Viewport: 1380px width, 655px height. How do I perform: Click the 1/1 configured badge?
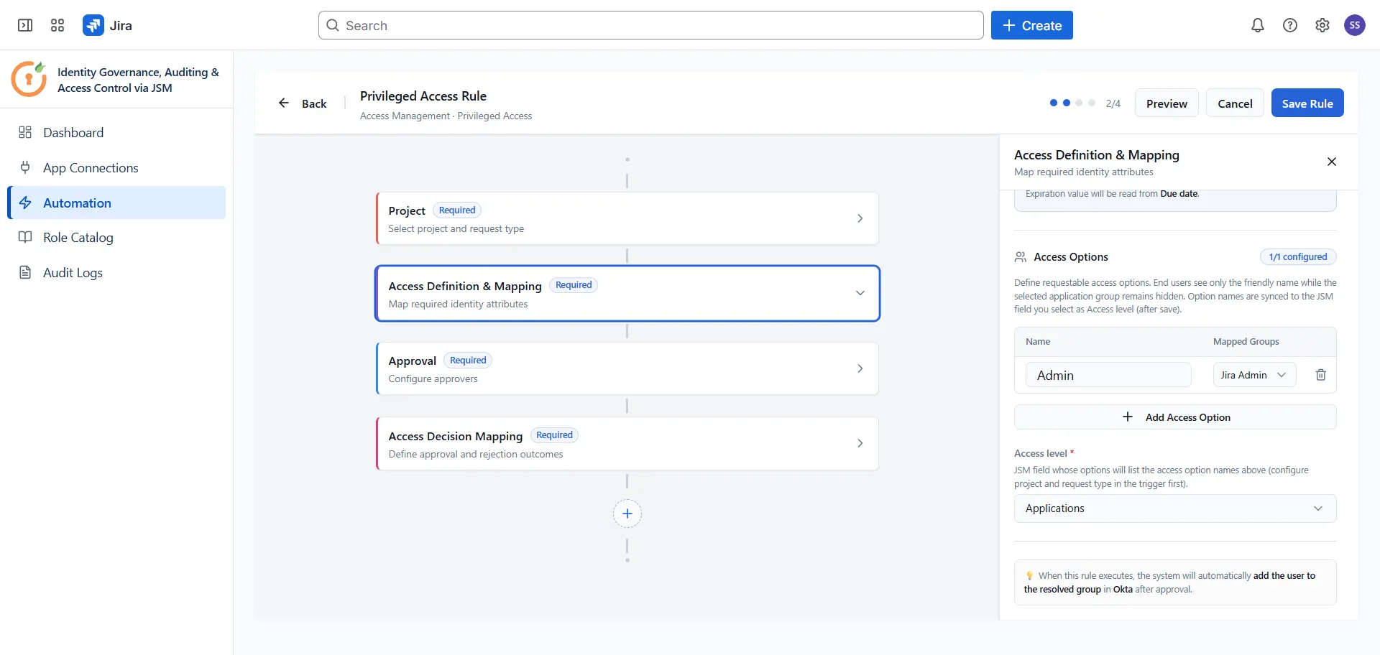pos(1298,257)
